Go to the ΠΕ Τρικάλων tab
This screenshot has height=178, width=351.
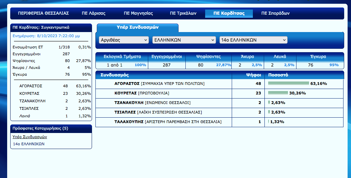[x=183, y=13]
